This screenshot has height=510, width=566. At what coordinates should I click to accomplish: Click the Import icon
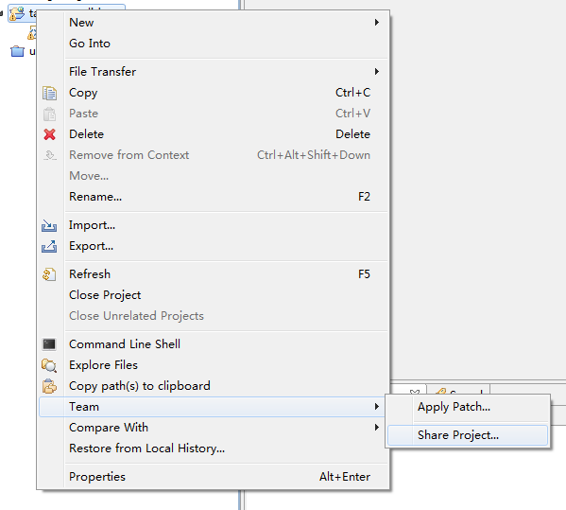pos(49,225)
